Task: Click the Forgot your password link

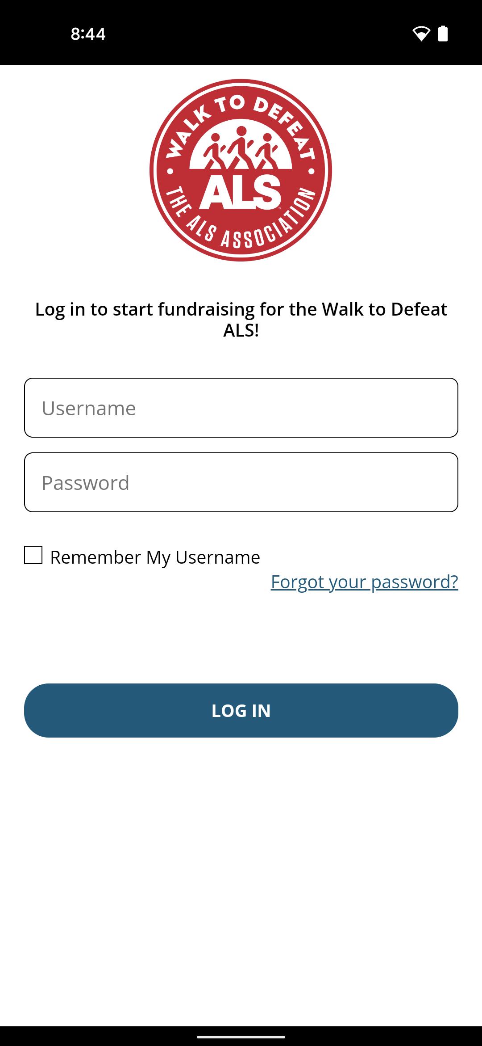Action: [365, 582]
